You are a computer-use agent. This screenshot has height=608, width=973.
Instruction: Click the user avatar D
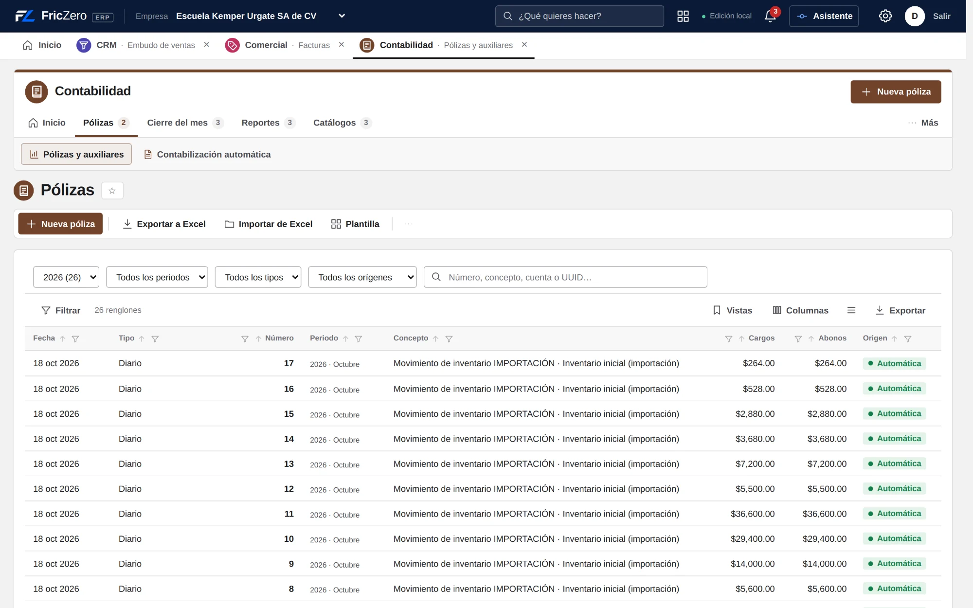click(915, 16)
